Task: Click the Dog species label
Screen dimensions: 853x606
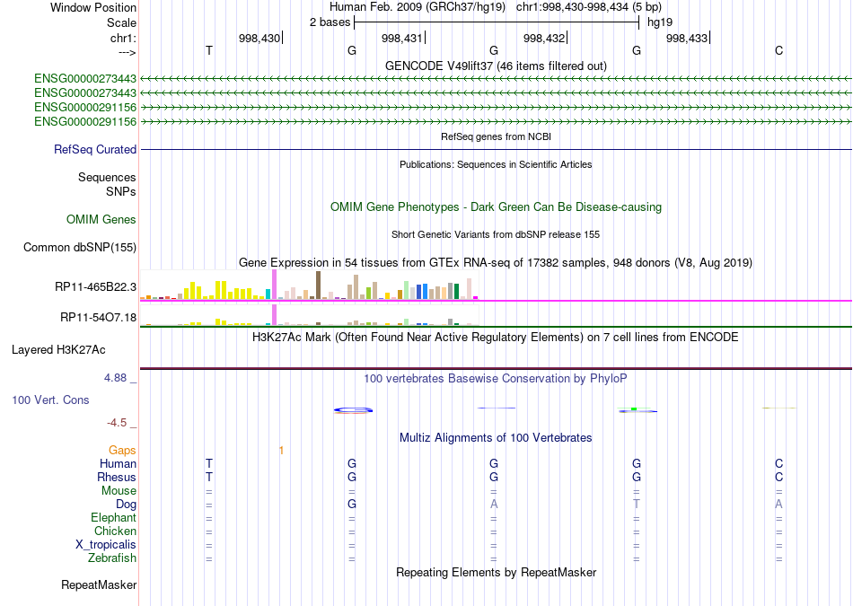Action: pyautogui.click(x=126, y=505)
